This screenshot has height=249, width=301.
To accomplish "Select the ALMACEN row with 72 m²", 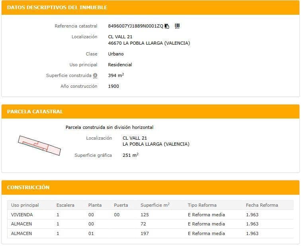I will [150, 224].
